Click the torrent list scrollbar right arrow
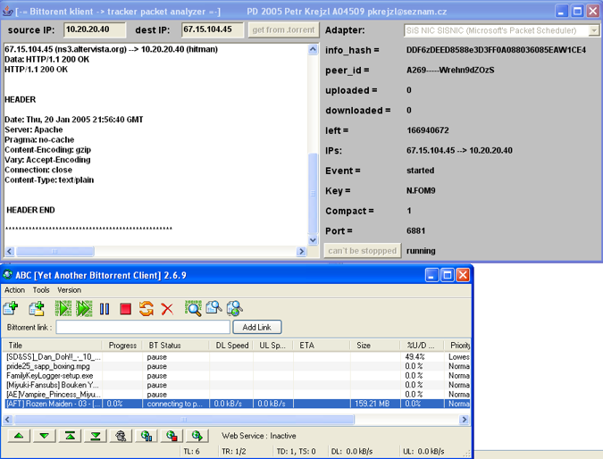Image resolution: width=603 pixels, height=459 pixels. click(464, 420)
